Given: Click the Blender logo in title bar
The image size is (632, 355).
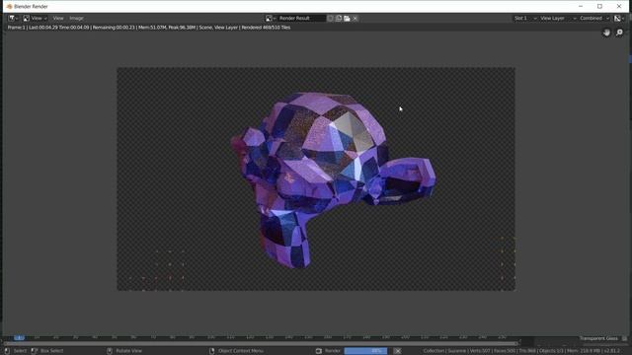Looking at the screenshot, I should click(x=9, y=7).
